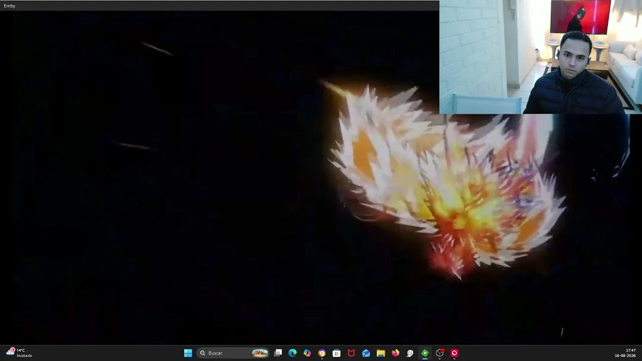Open Microsoft Store from the taskbar

[x=337, y=353]
